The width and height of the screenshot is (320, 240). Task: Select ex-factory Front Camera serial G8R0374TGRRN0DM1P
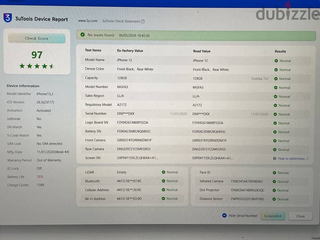coord(134,140)
